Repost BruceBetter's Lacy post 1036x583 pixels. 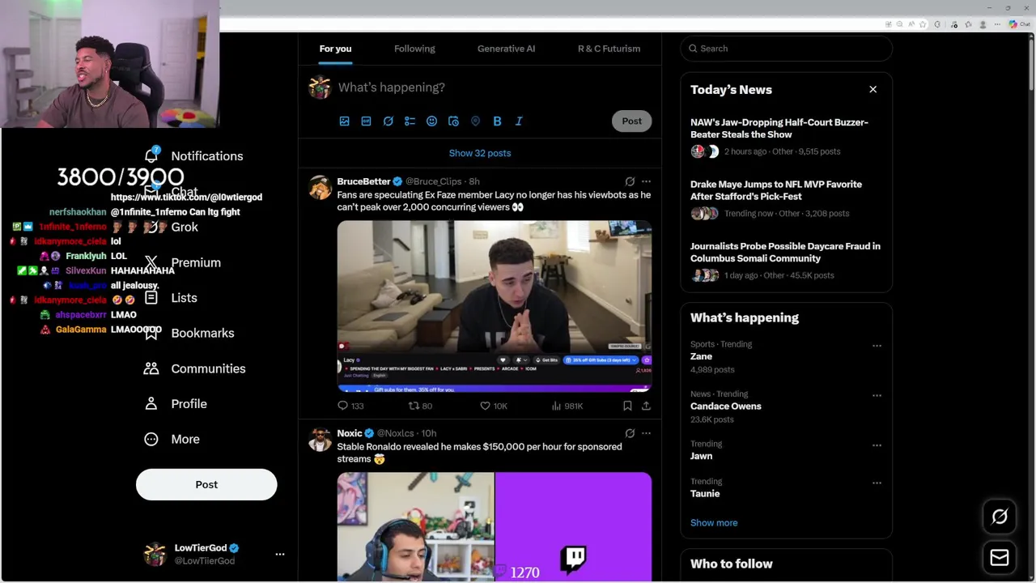pos(420,406)
